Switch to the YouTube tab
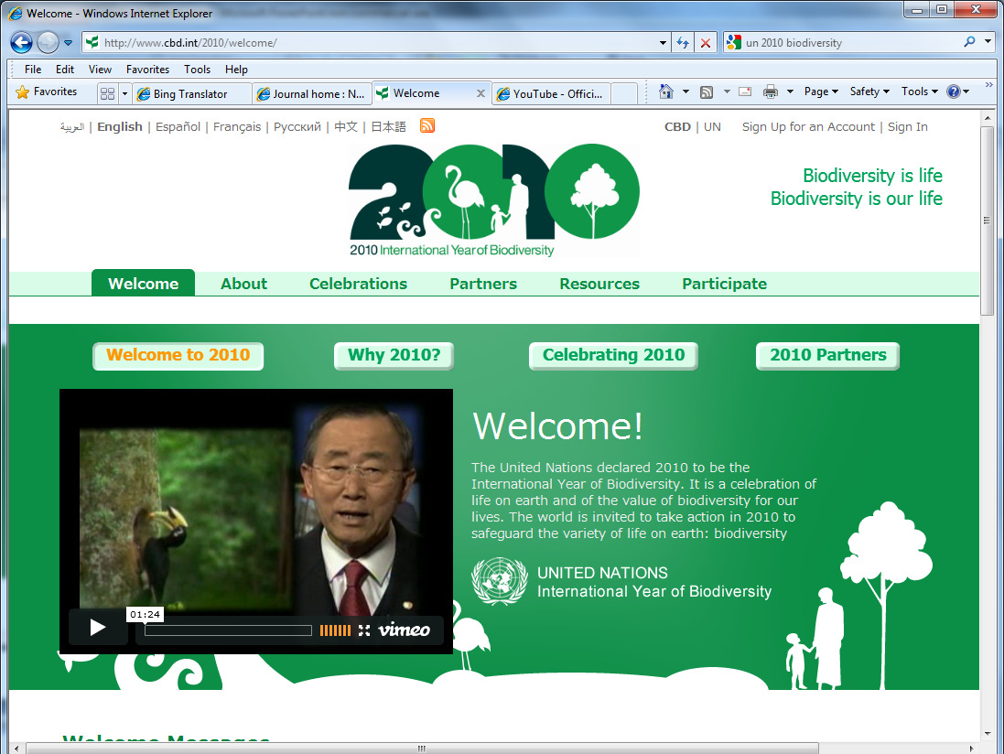1004x754 pixels. coord(551,94)
